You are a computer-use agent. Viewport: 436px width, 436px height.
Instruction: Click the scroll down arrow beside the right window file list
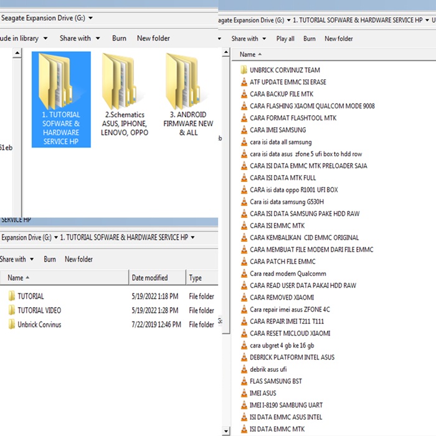[x=226, y=431]
